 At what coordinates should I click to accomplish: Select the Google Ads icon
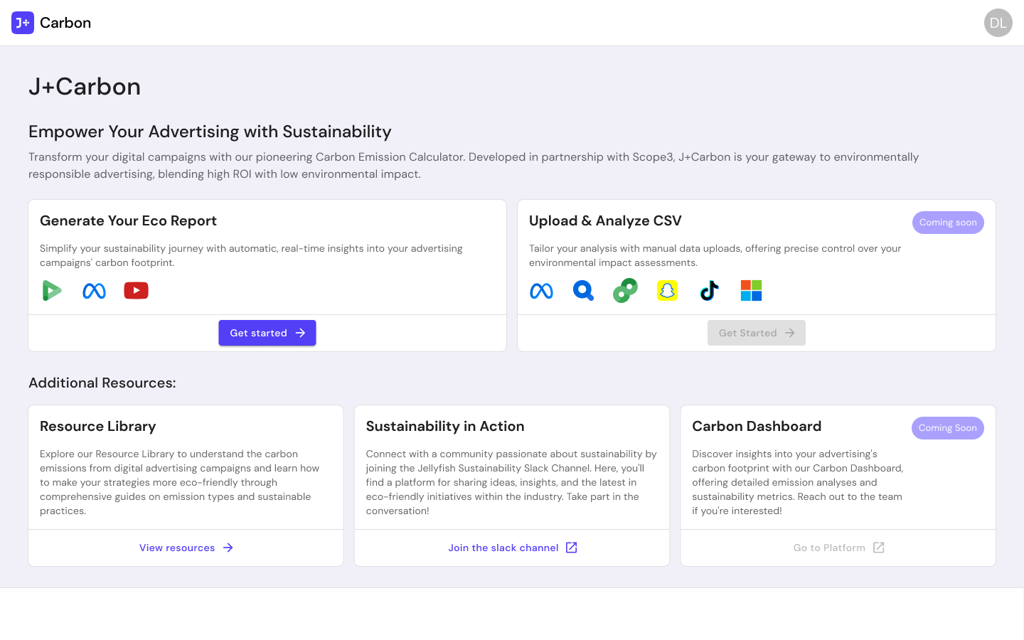pyautogui.click(x=52, y=290)
